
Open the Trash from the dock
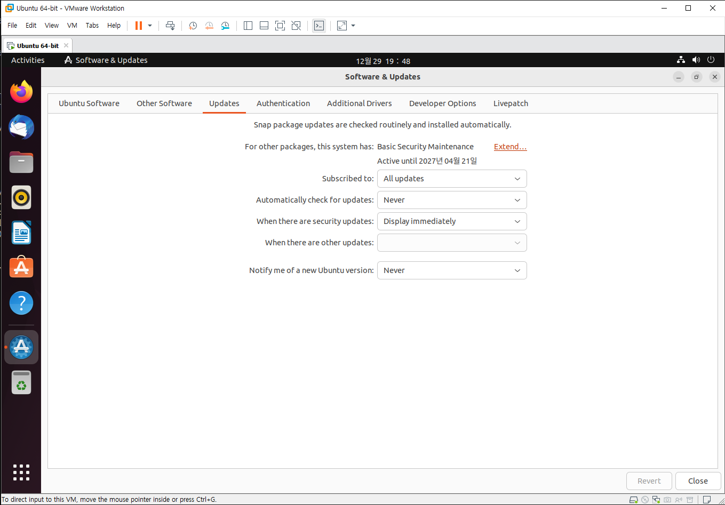point(21,382)
